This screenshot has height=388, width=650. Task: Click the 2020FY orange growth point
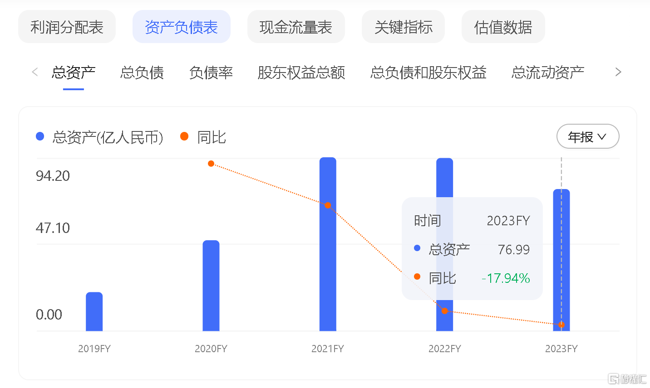[211, 164]
